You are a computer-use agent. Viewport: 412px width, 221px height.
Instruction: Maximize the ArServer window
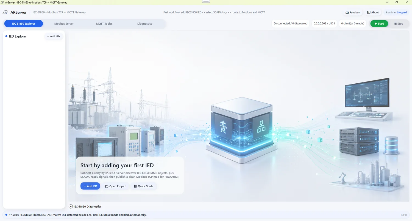[397, 2]
